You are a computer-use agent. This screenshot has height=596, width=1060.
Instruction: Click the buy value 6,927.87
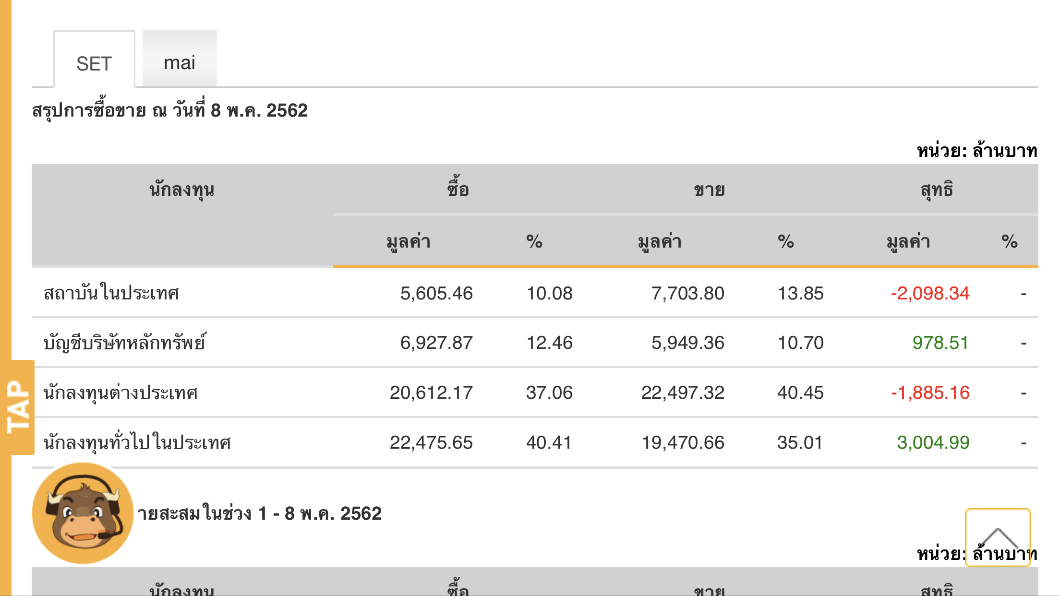[x=436, y=343]
